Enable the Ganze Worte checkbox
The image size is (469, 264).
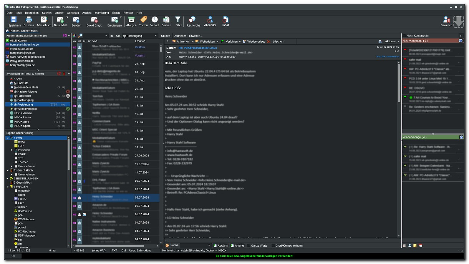tap(249, 246)
